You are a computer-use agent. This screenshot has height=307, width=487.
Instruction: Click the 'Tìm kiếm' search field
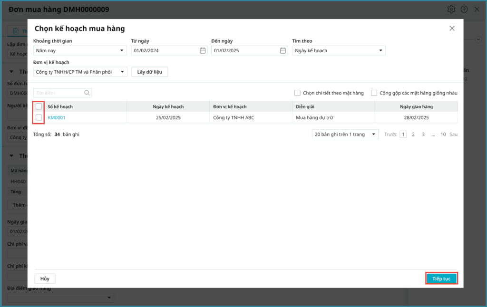[x=58, y=93]
